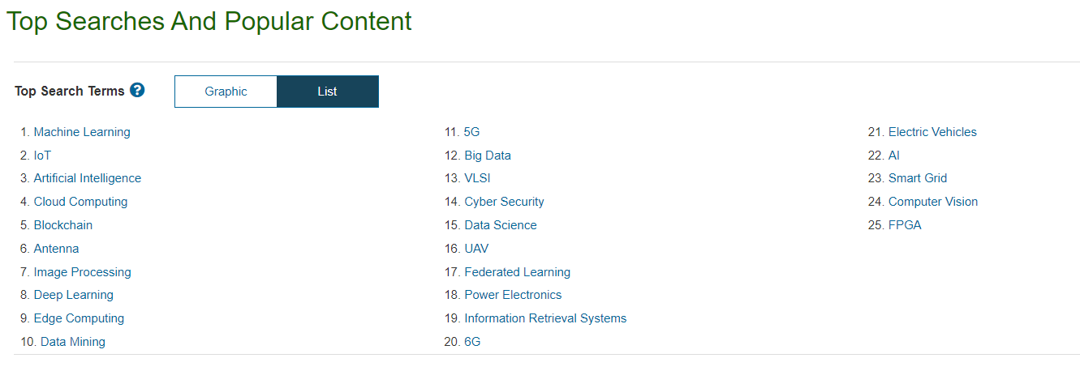Image resolution: width=1080 pixels, height=371 pixels.
Task: Select the List view toggle
Action: click(328, 92)
